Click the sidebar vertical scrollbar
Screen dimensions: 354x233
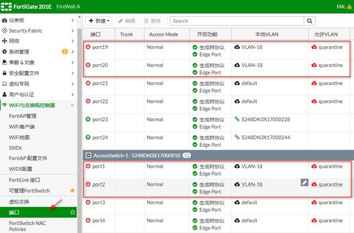point(80,131)
